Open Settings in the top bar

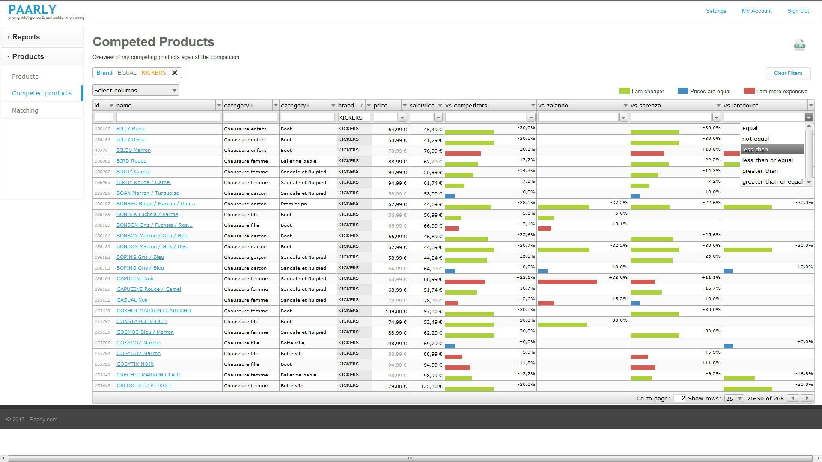(x=716, y=11)
